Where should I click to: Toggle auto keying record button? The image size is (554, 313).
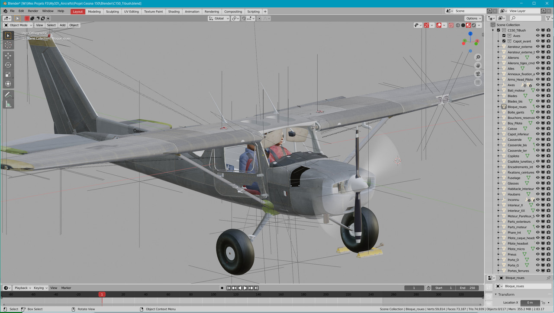coord(222,288)
